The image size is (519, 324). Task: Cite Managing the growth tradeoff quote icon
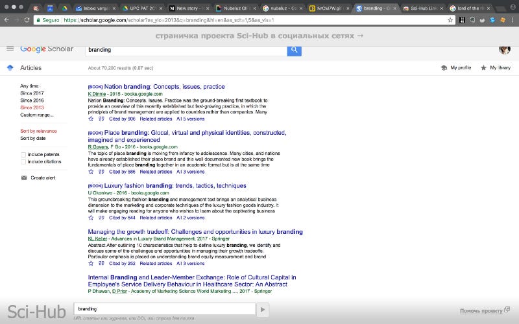(x=101, y=264)
